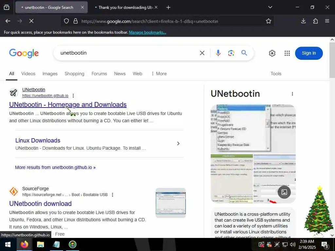Image resolution: width=335 pixels, height=251 pixels.
Task: Click page vertical scrollbar thumb
Action: (332, 60)
